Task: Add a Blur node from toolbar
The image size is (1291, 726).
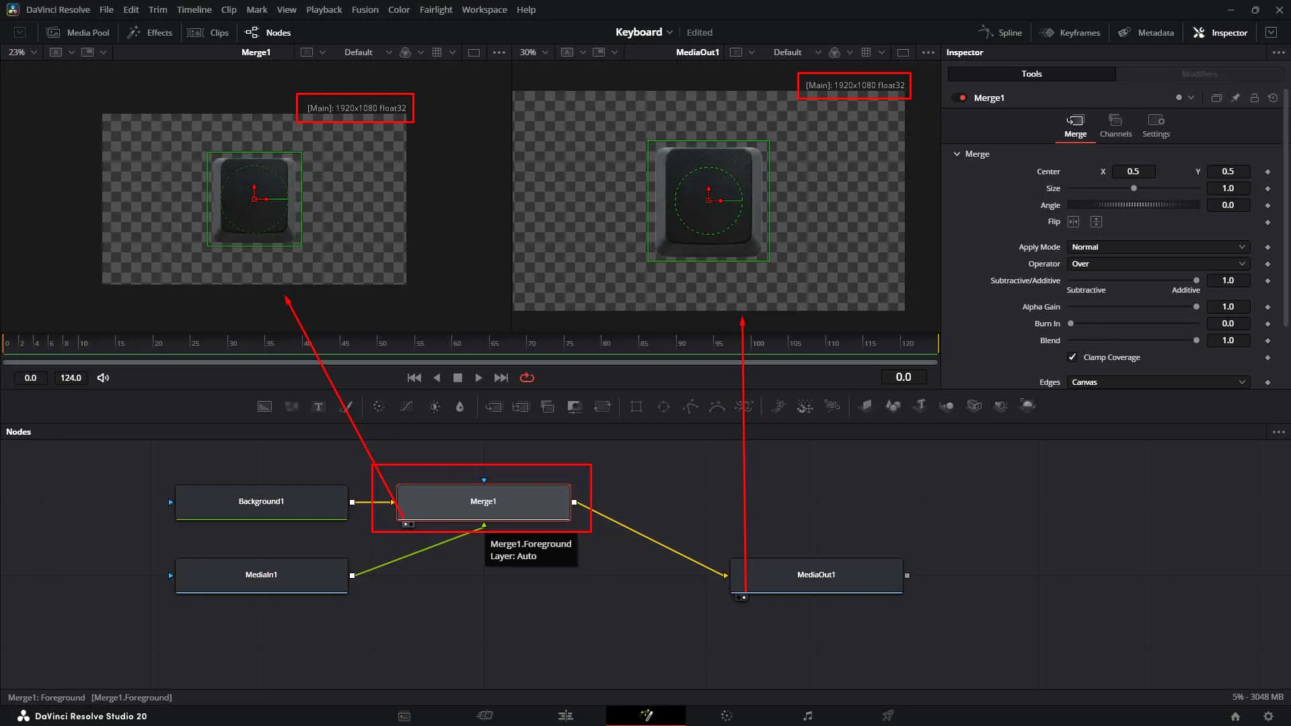Action: click(460, 406)
